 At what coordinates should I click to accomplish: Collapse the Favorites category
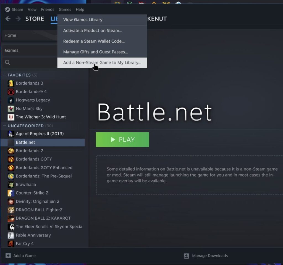(x=4, y=75)
